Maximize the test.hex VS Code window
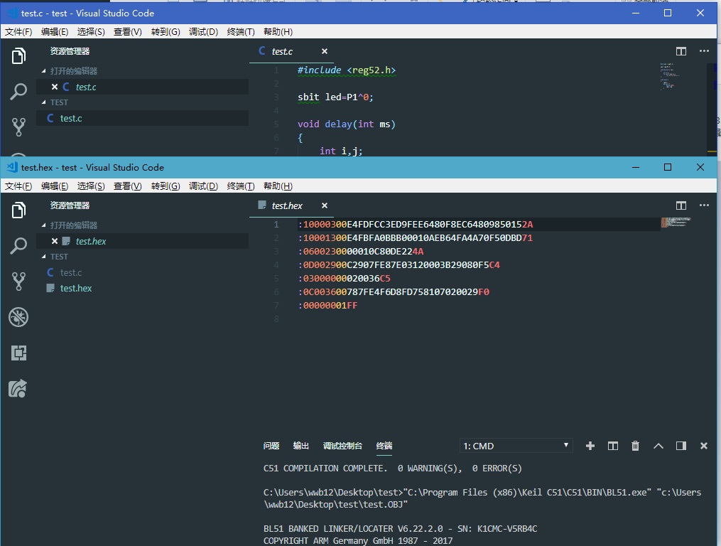This screenshot has width=721, height=546. click(668, 167)
